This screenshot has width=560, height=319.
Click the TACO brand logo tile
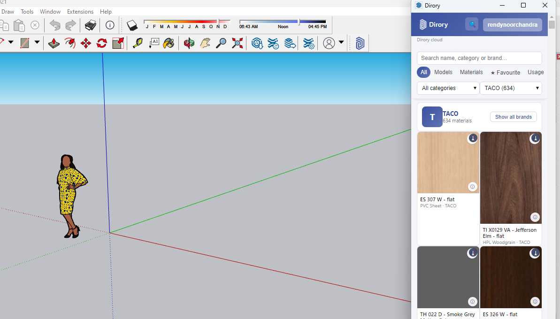[x=432, y=117]
